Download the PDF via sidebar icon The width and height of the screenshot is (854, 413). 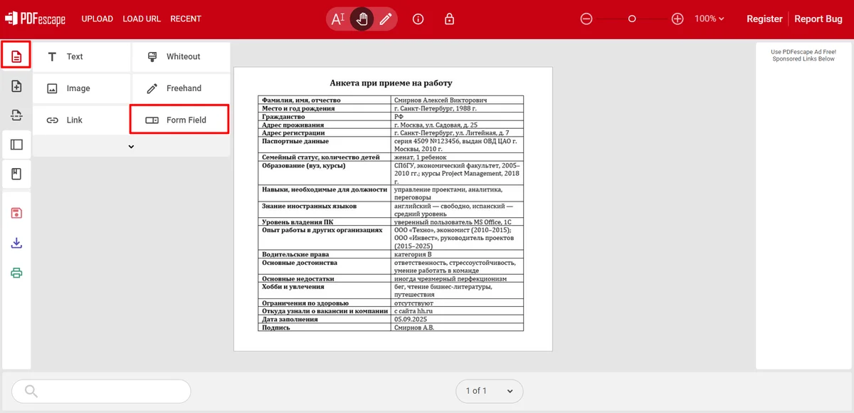click(16, 243)
